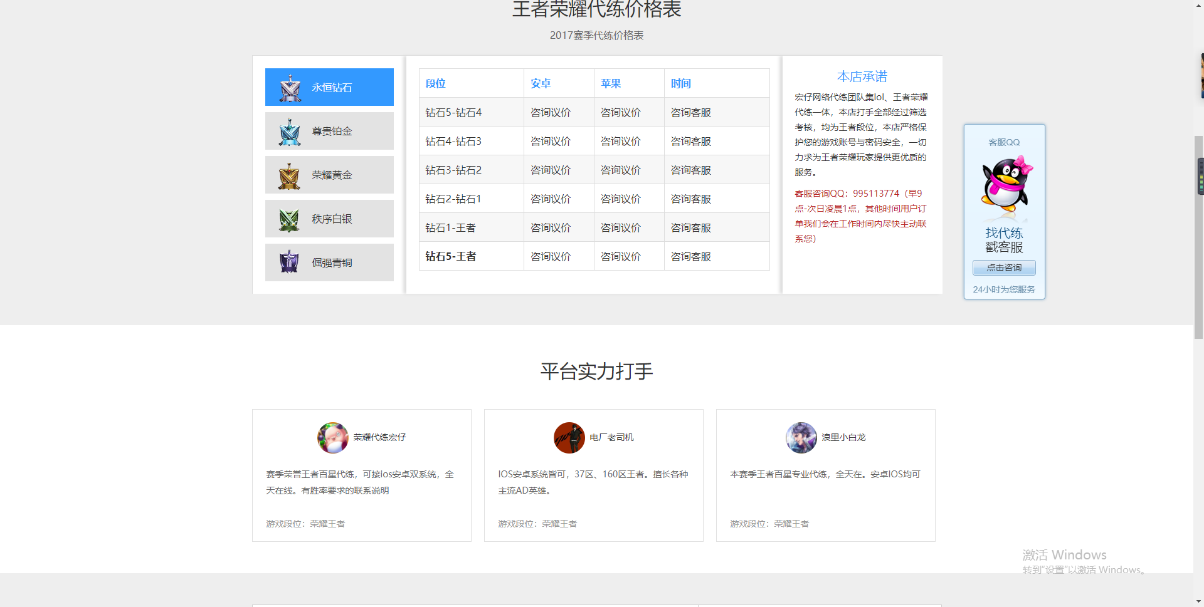Click the page vertical scrollbar thumb

[x=1198, y=238]
